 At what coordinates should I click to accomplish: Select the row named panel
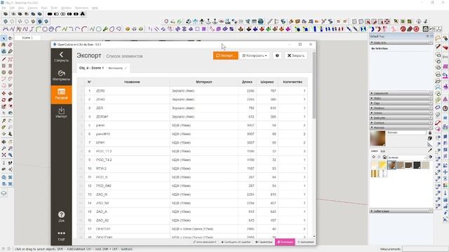[x=192, y=125]
